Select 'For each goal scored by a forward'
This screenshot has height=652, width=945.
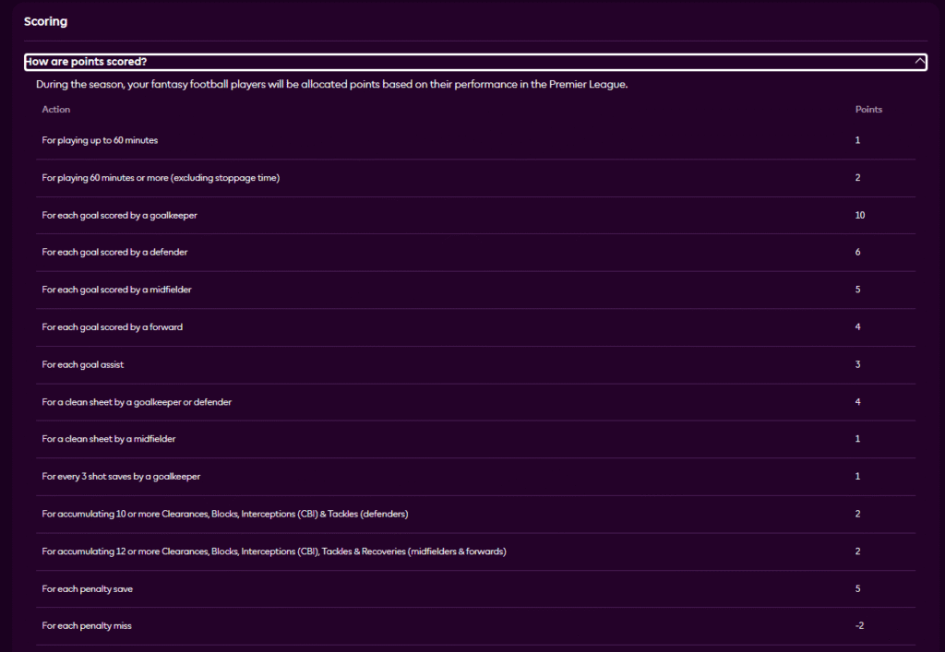click(x=113, y=327)
